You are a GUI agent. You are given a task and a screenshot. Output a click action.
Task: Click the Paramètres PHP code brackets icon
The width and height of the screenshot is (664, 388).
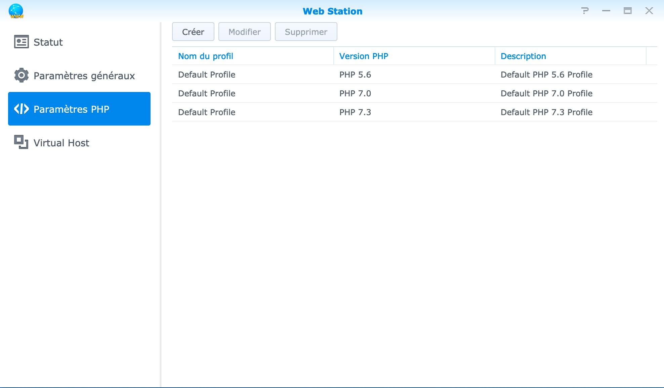pos(21,109)
